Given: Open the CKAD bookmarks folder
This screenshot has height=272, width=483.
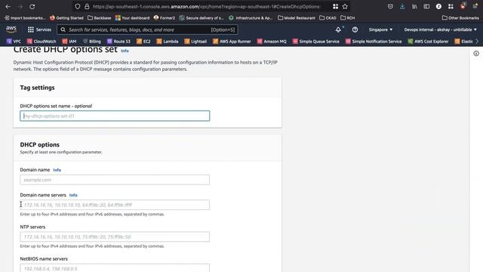Looking at the screenshot, I should 328,18.
